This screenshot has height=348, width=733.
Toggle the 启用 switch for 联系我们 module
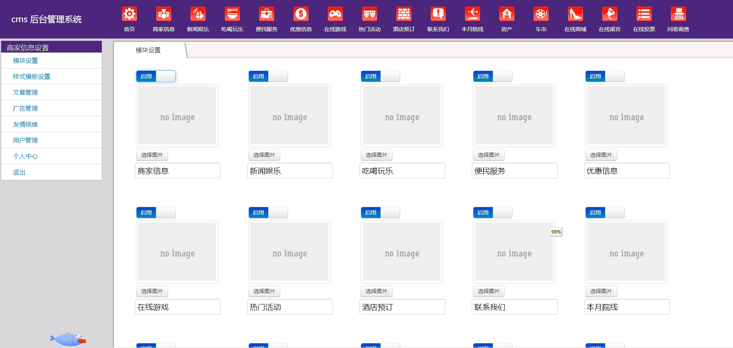tap(493, 213)
